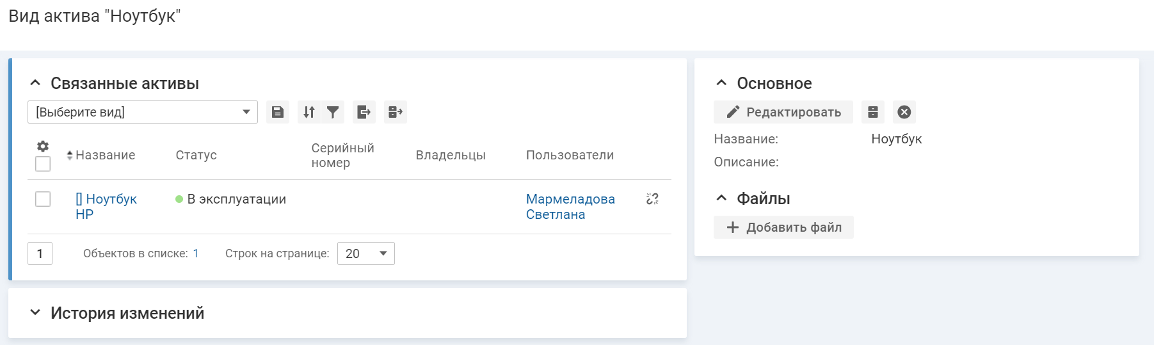Sort table by Название column
Viewport: 1154px width, 345px height.
point(105,155)
